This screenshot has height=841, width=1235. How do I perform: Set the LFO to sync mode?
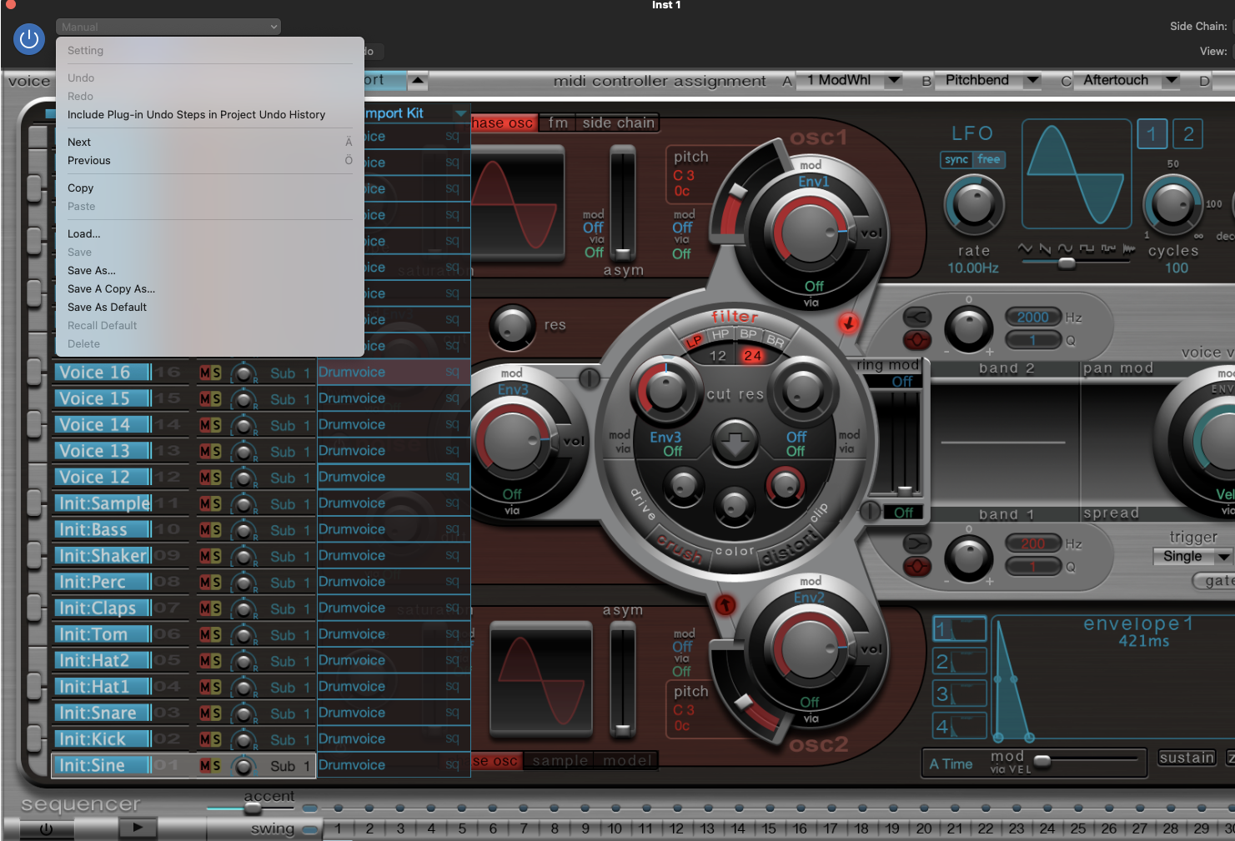point(955,159)
